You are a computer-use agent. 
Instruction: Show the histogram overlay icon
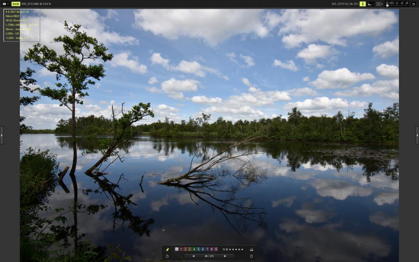click(x=370, y=4)
